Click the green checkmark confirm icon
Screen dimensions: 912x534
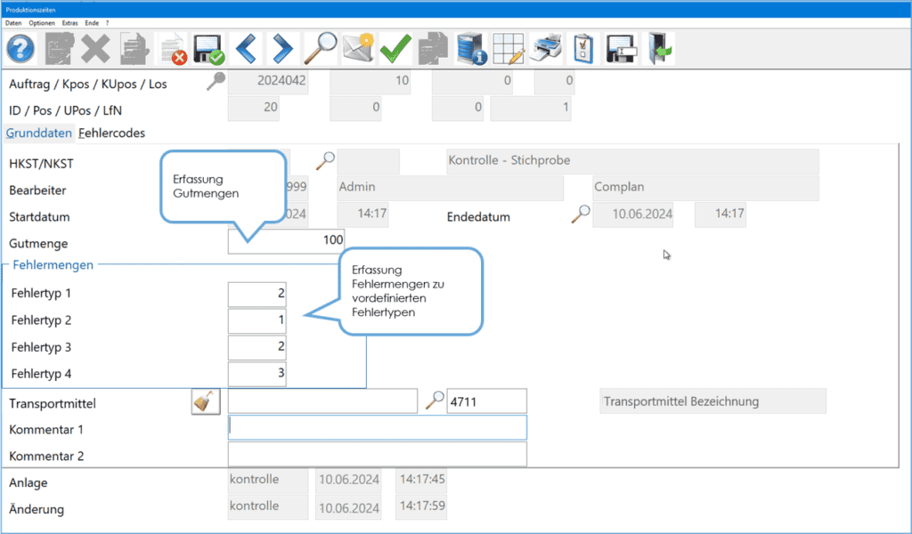395,48
